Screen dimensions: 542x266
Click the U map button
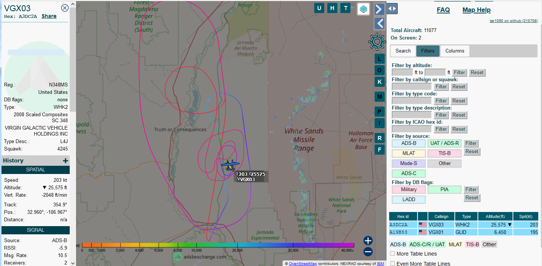coord(319,8)
